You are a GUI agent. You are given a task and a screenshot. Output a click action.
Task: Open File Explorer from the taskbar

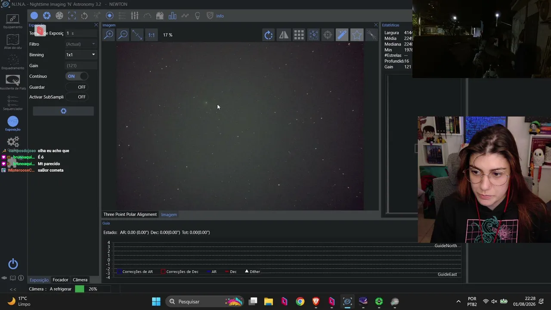coord(269,301)
